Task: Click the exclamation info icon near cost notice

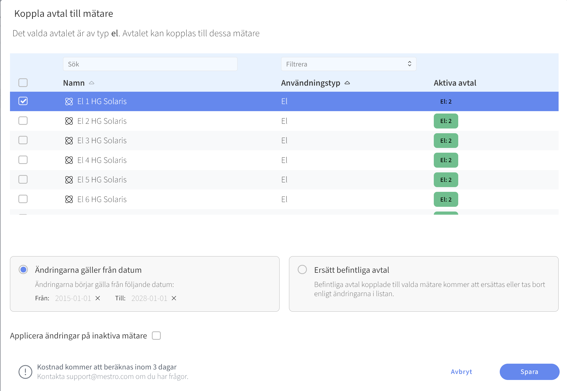Action: [x=25, y=372]
